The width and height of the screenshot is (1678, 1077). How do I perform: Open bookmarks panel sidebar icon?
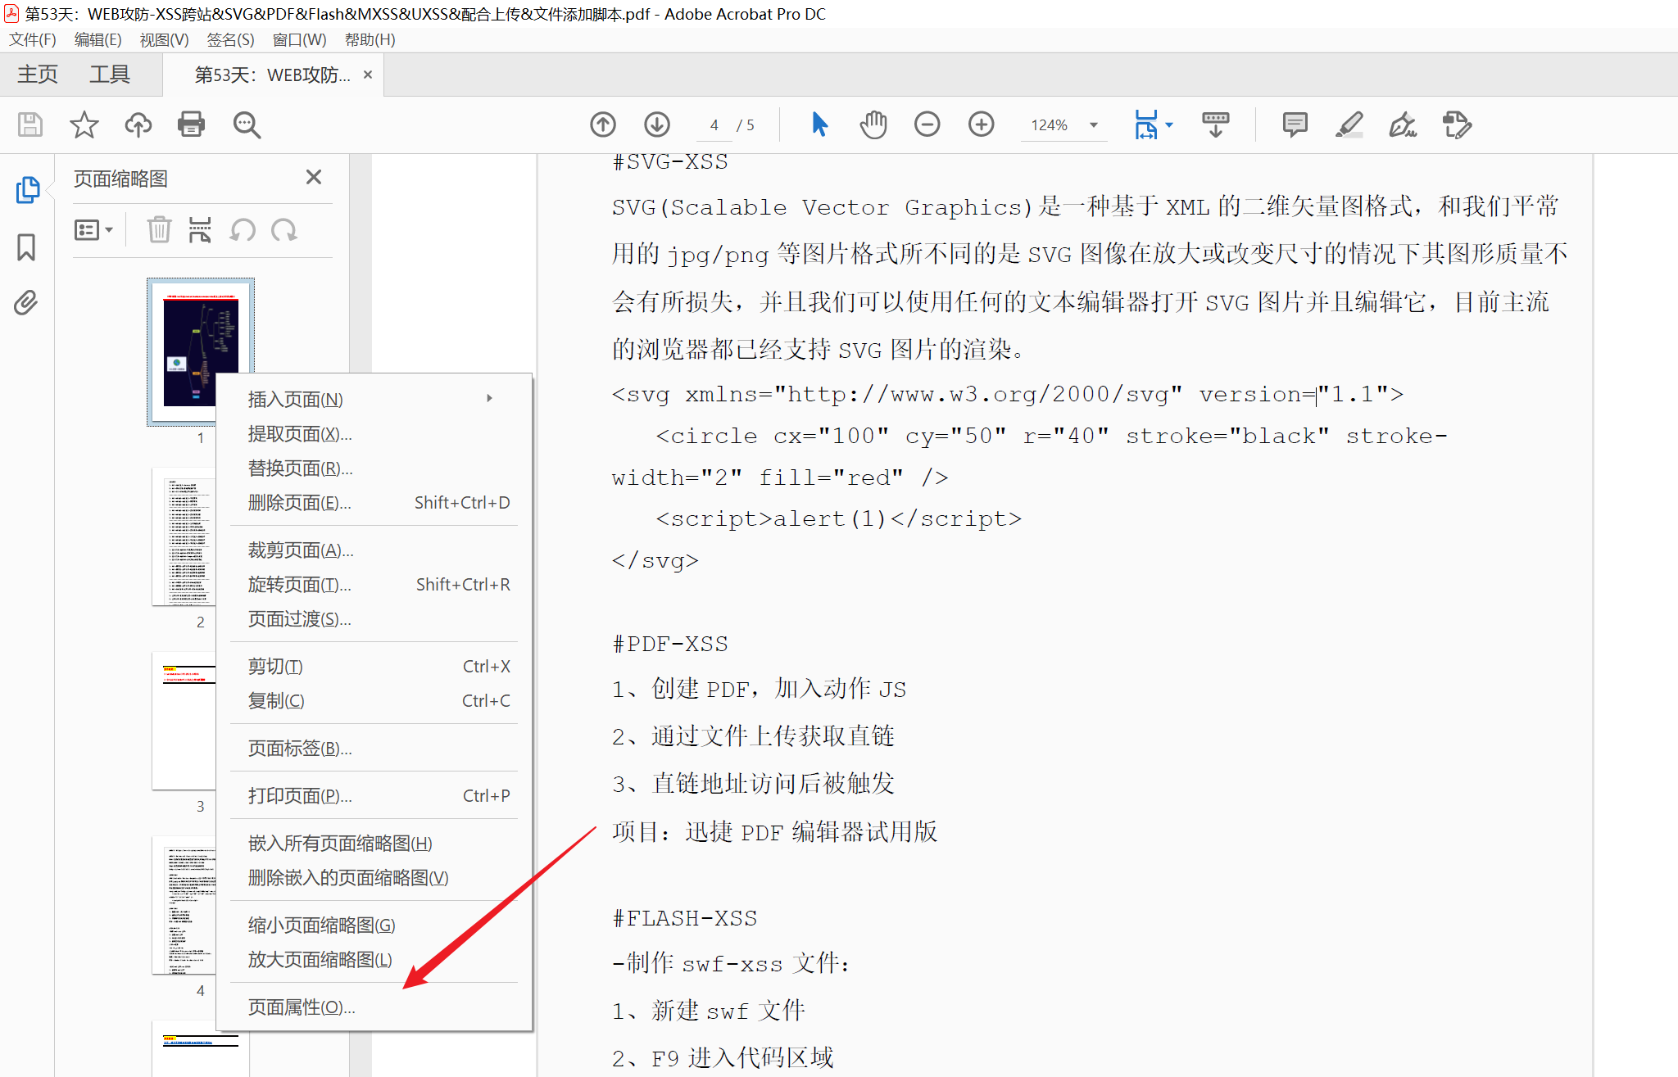point(26,247)
